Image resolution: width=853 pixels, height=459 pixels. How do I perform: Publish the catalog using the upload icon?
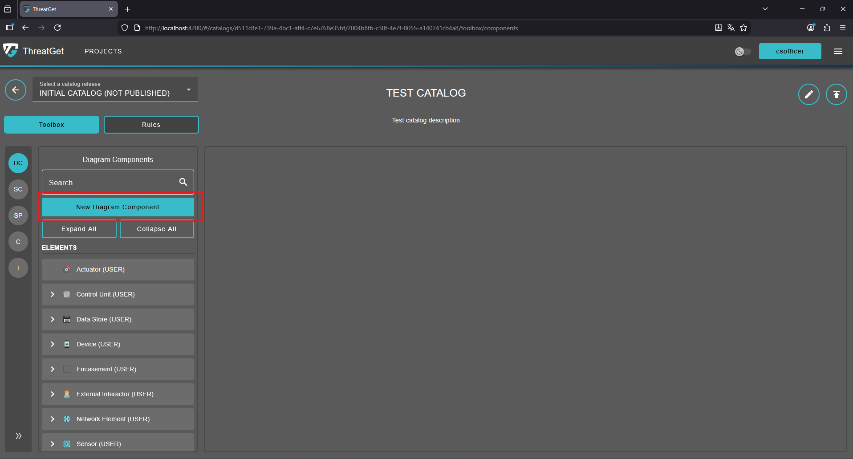pos(836,94)
